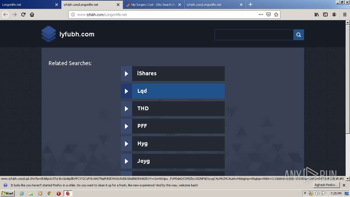
Task: Open page actions three-dot menu
Action: pos(261,15)
